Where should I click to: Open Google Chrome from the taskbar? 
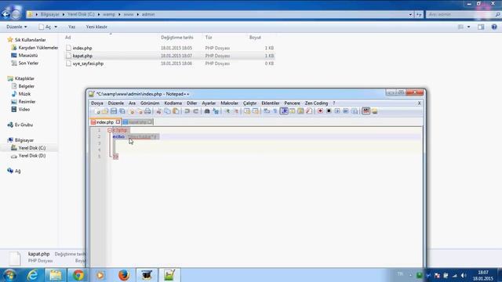[78, 275]
